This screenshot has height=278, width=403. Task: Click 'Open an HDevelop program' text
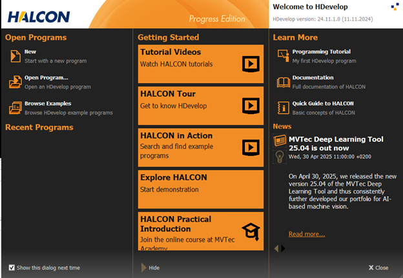tap(57, 87)
